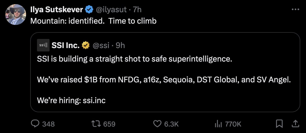Click the SSI Inc. logo avatar
The width and height of the screenshot is (306, 133).
[x=43, y=45]
